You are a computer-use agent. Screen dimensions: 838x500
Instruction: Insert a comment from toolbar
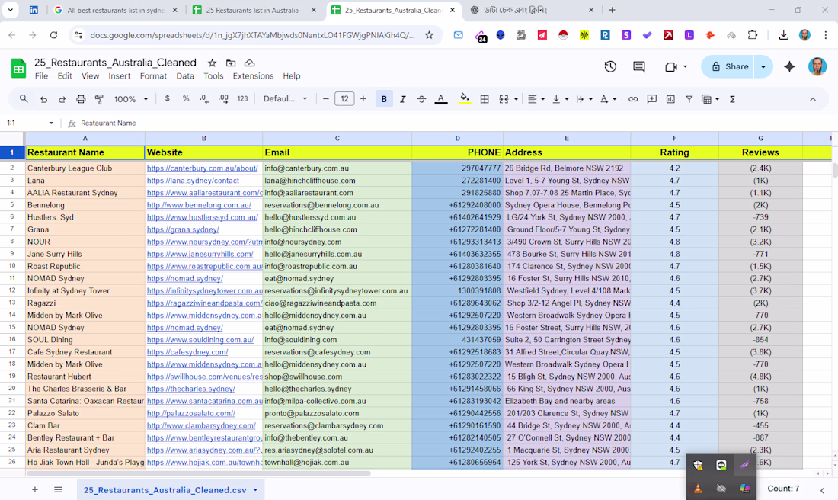pos(651,99)
